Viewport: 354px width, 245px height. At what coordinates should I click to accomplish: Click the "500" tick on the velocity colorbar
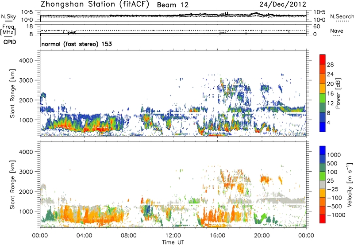(x=332, y=164)
